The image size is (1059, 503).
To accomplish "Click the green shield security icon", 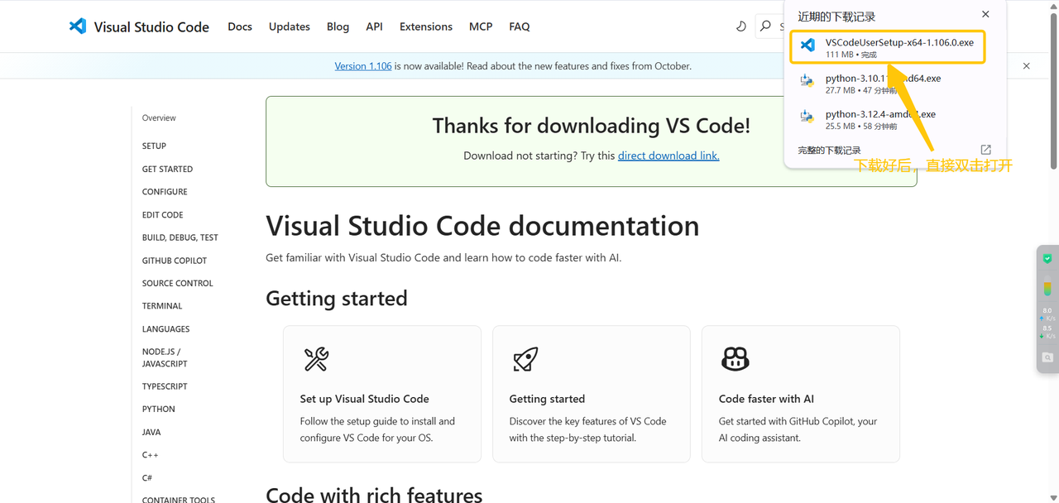I will [1047, 259].
